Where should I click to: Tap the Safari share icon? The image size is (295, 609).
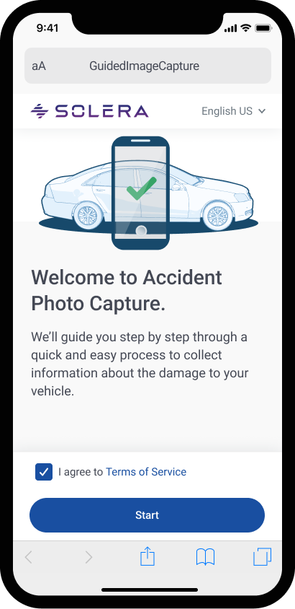point(147,556)
